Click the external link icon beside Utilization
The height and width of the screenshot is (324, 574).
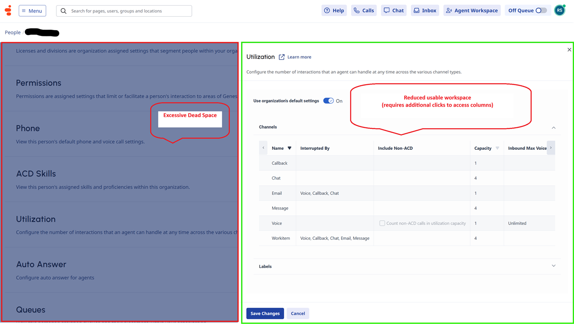tap(282, 57)
